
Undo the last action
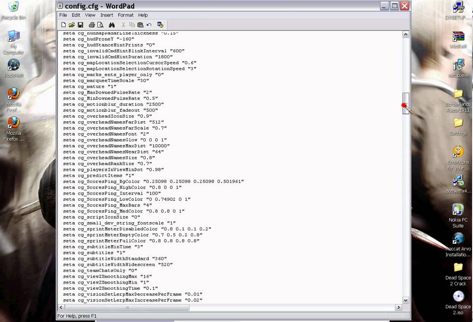pyautogui.click(x=149, y=25)
